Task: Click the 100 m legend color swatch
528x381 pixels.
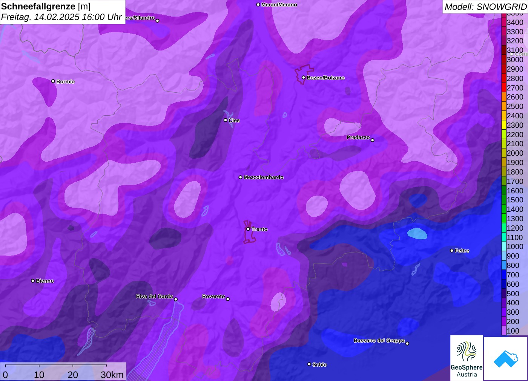Action: pos(504,331)
